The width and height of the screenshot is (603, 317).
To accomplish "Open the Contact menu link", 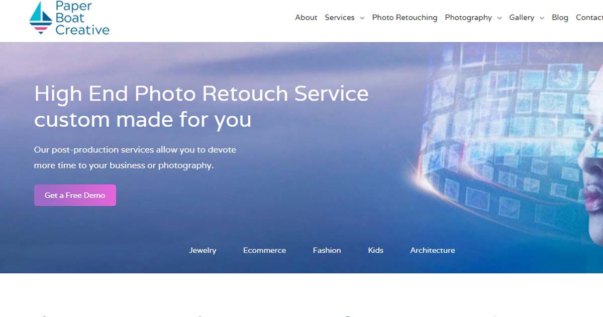I will [x=589, y=18].
